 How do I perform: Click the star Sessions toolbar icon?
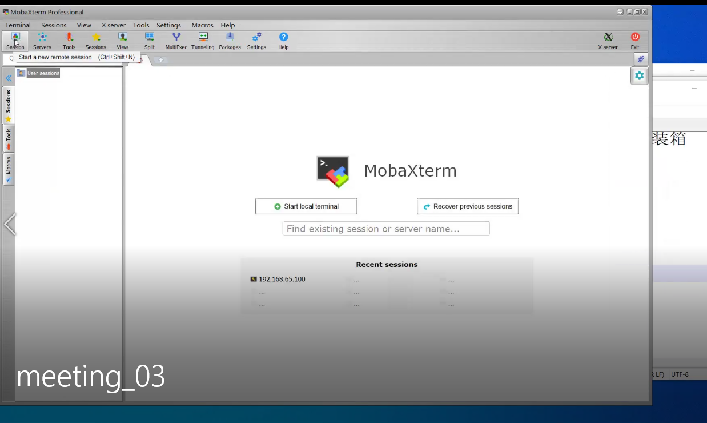tap(96, 41)
